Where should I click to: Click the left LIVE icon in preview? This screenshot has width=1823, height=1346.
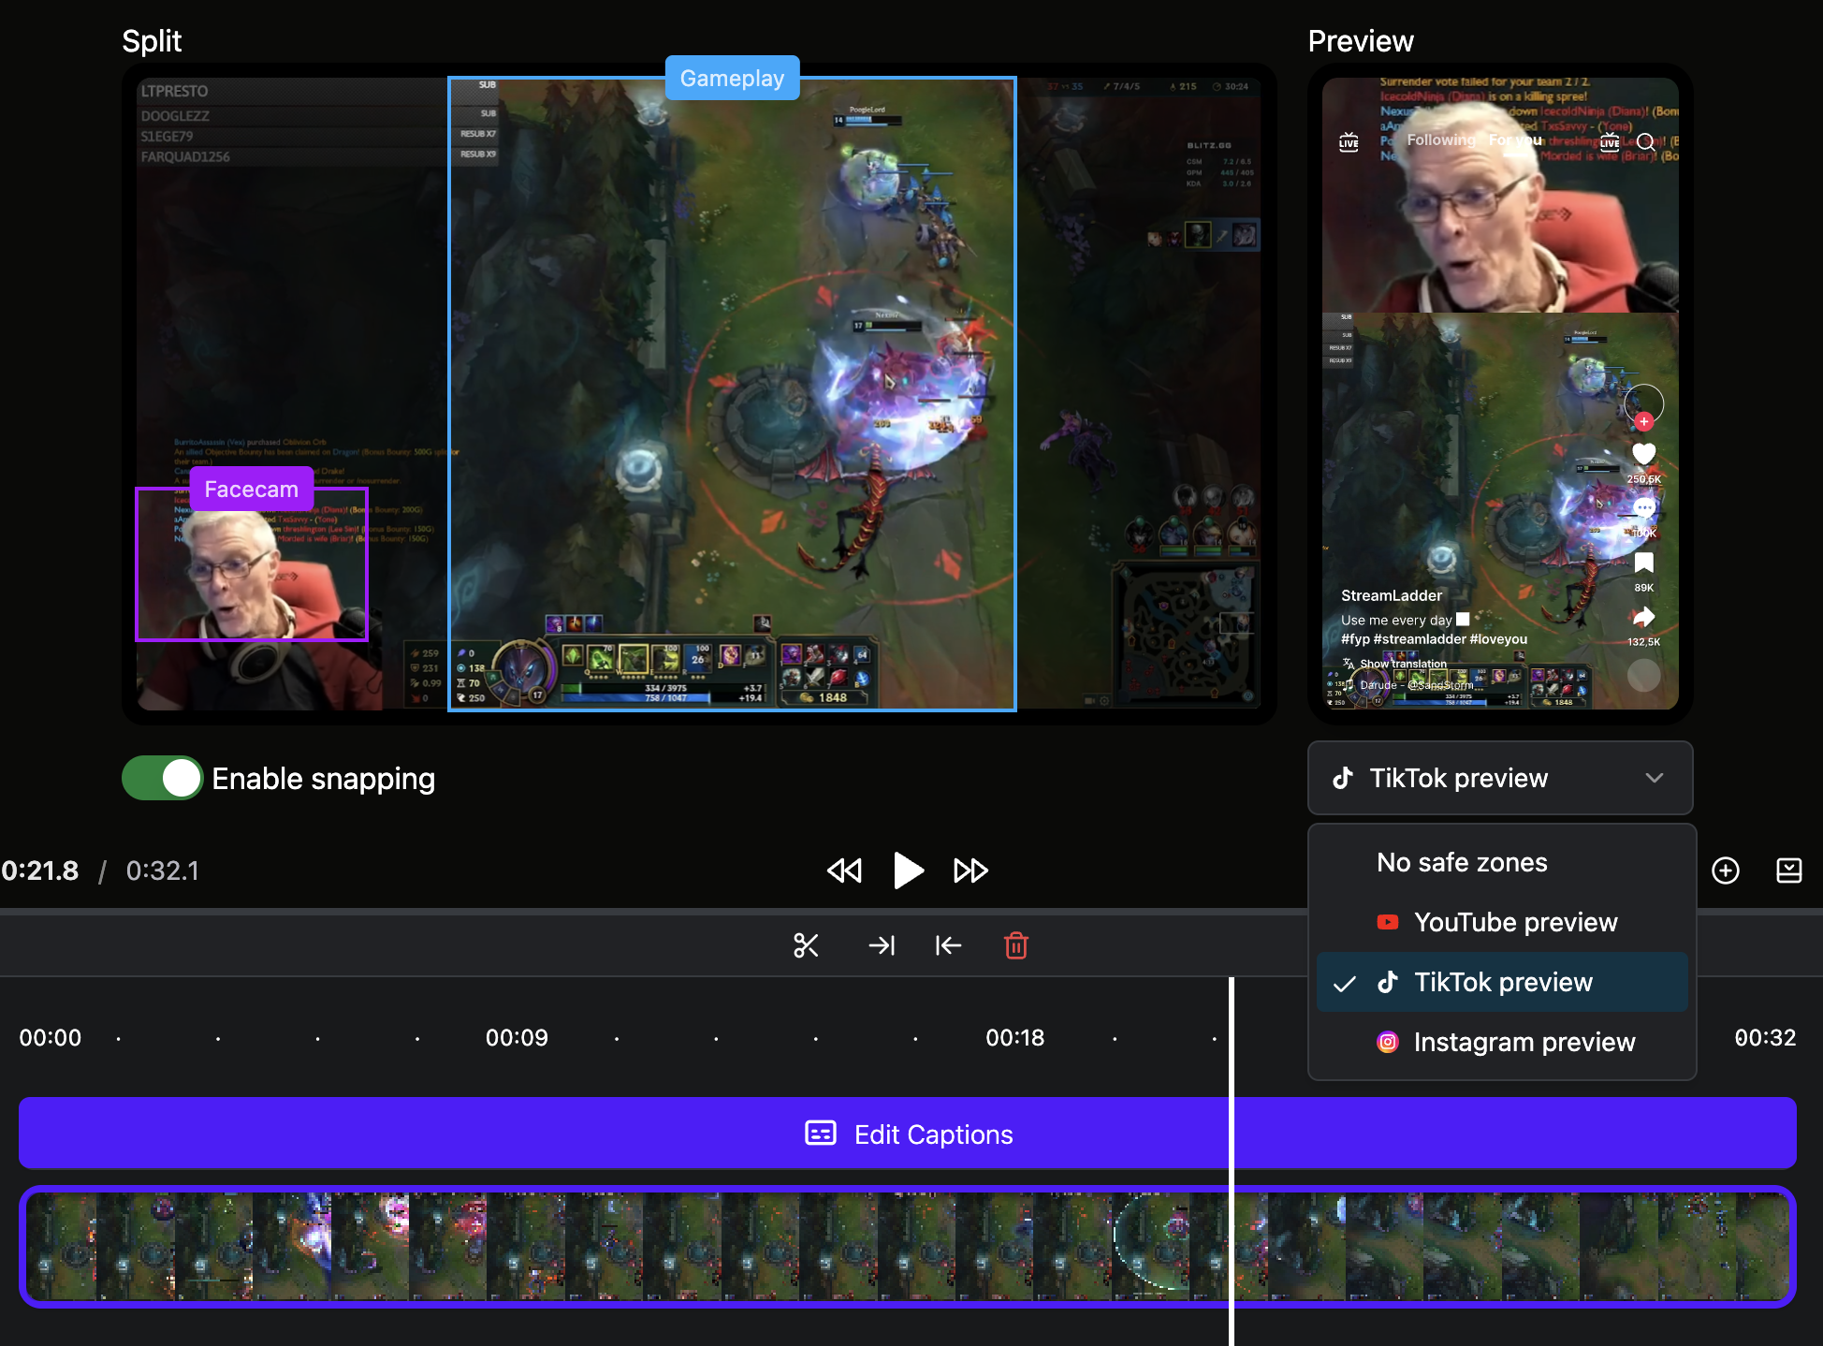(1349, 141)
